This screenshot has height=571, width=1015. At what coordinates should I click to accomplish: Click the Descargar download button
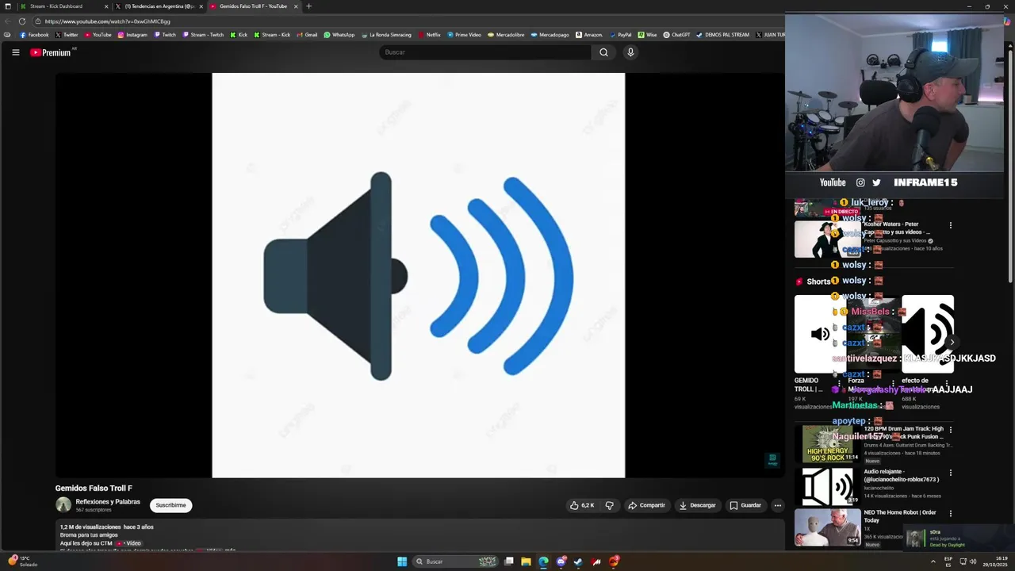[x=698, y=505]
